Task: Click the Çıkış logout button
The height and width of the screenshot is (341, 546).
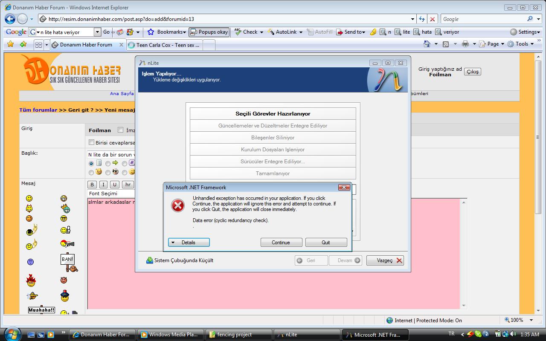Action: [x=472, y=72]
